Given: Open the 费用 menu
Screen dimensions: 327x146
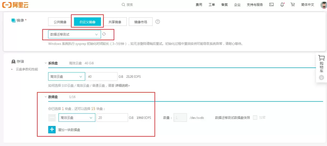Looking at the screenshot, I should click(x=199, y=5).
